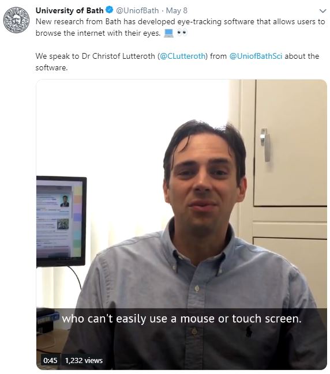This screenshot has height=374, width=330.
Task: Click the blue verified badge
Action: coord(109,10)
